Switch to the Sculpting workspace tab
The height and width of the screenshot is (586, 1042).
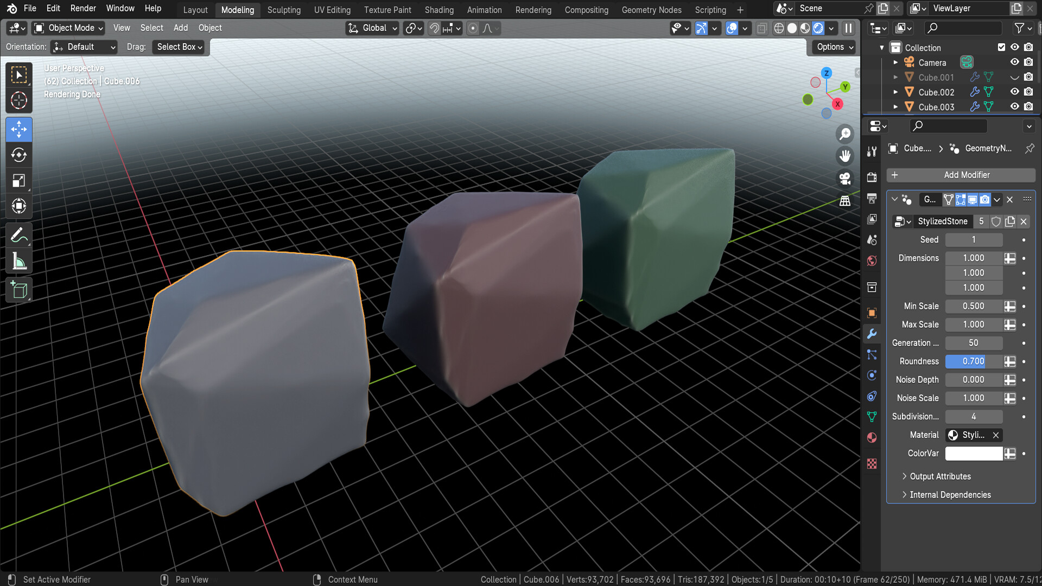[x=284, y=10]
